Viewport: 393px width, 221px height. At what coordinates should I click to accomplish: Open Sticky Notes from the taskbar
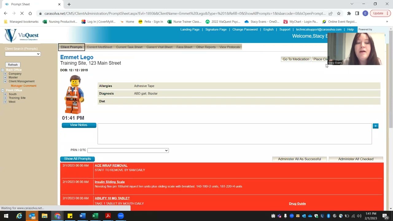pos(70,216)
